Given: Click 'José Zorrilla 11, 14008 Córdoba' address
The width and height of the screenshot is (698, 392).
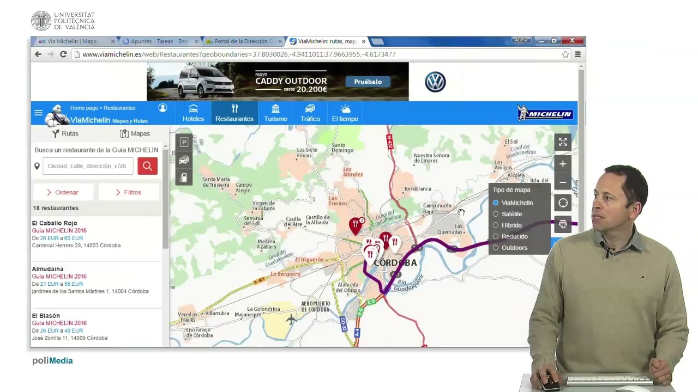Looking at the screenshot, I should (70, 338).
